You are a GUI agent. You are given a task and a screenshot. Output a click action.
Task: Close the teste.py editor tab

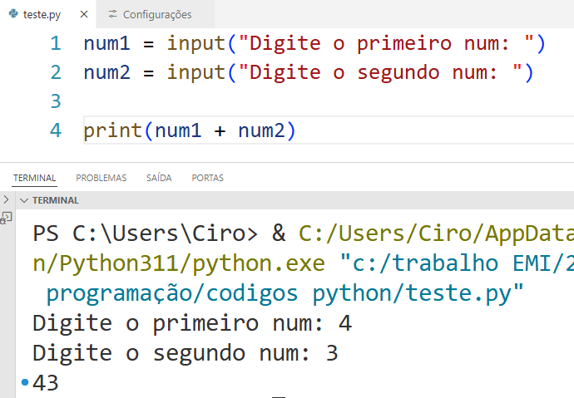click(82, 14)
